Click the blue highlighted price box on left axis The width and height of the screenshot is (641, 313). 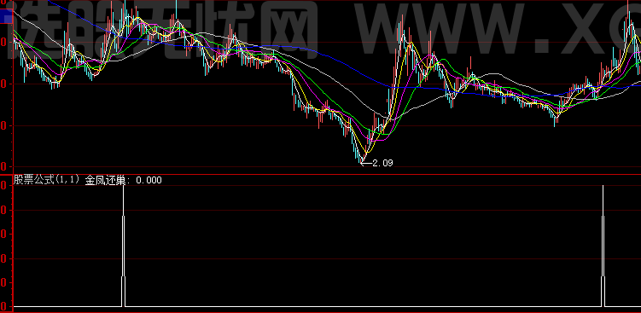6,16
